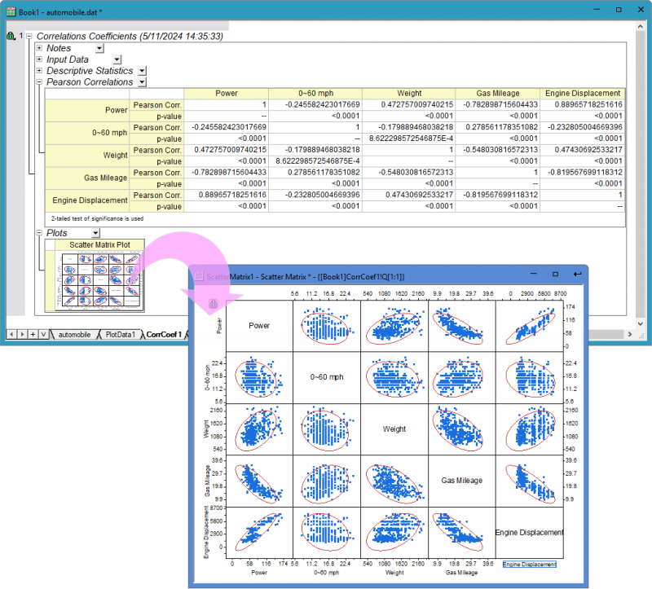Expand the Input Data branch
The width and height of the screenshot is (652, 589).
38,59
